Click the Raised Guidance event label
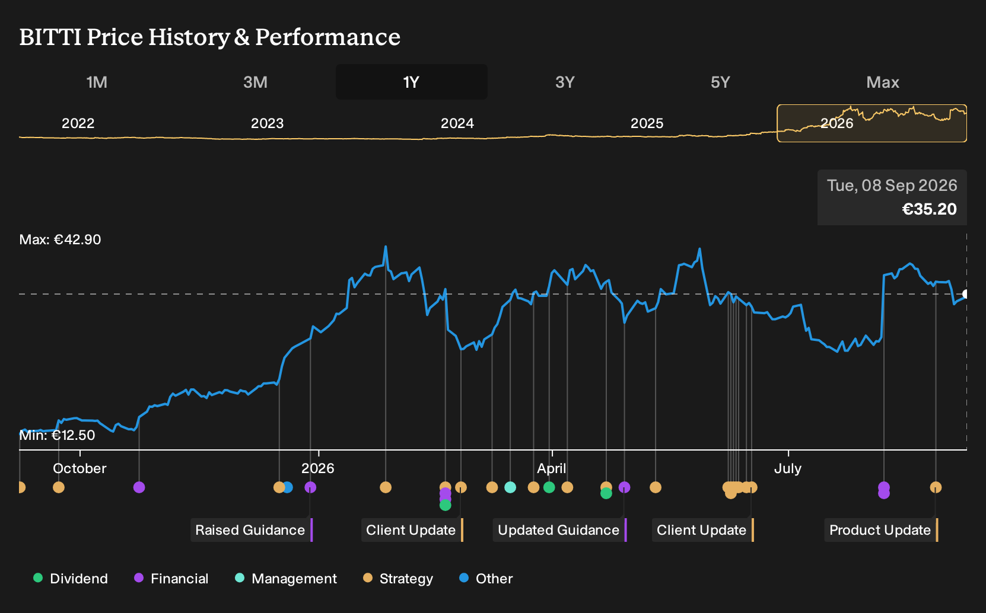Screen dimensions: 986x613 point(251,530)
